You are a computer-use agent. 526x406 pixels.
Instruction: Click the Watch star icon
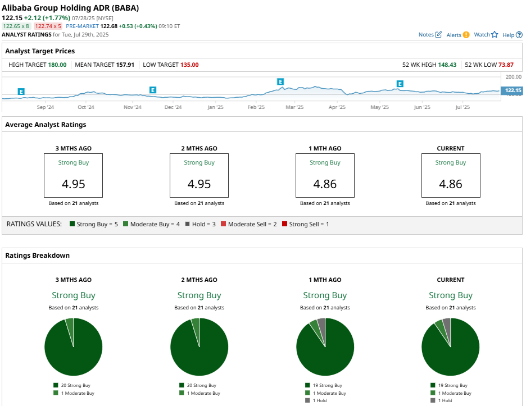point(495,34)
